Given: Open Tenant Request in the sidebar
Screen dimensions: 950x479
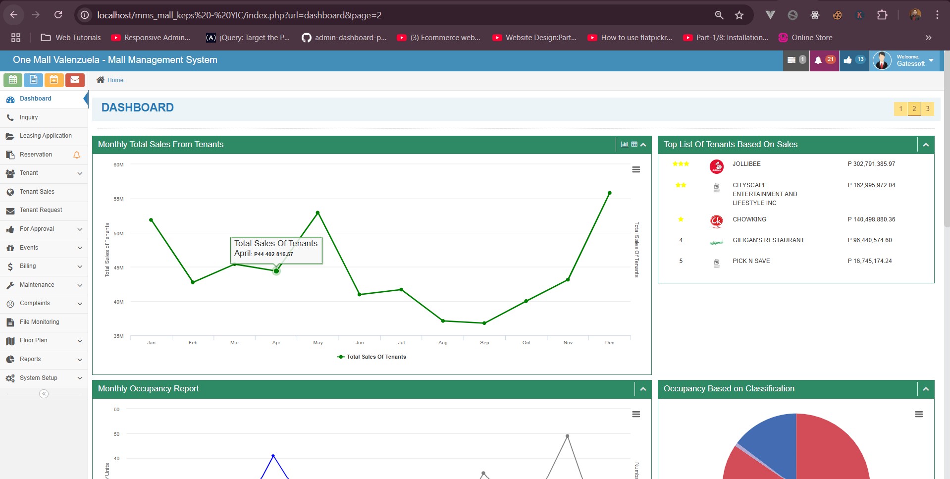Looking at the screenshot, I should click(x=44, y=210).
